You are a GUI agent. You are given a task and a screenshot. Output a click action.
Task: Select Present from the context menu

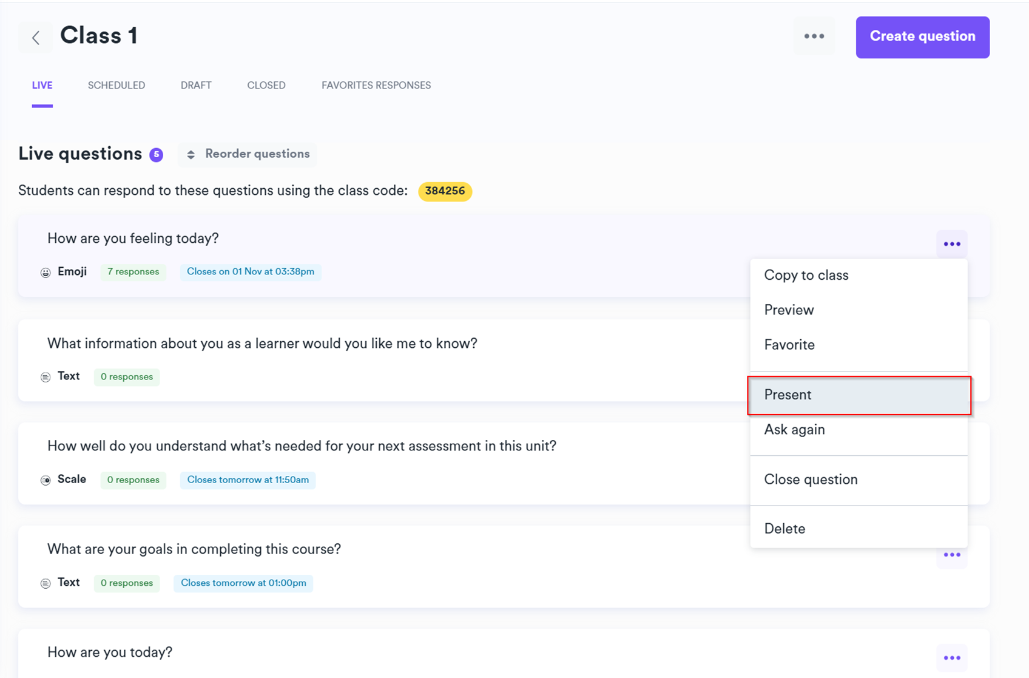[x=788, y=395]
